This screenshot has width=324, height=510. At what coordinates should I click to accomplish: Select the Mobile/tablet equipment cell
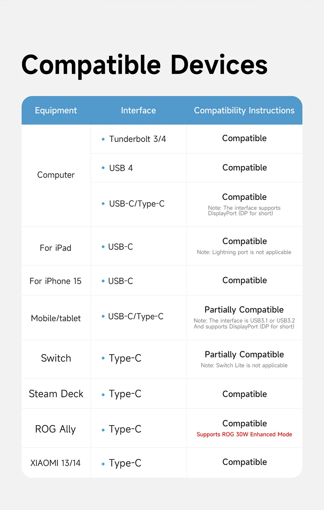(x=56, y=318)
